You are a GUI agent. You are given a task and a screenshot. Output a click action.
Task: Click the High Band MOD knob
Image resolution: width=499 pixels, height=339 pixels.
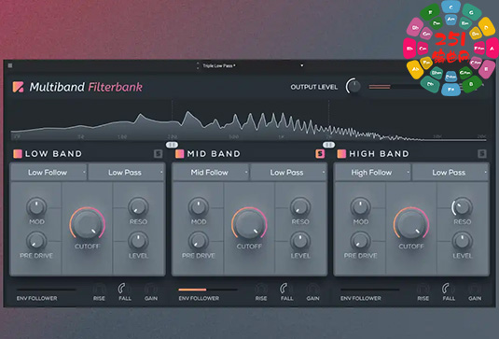coord(360,206)
